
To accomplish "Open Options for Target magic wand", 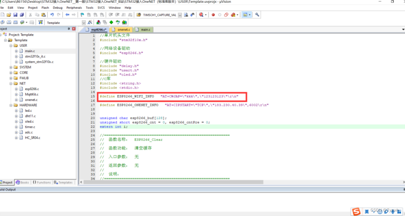I will coord(90,22).
